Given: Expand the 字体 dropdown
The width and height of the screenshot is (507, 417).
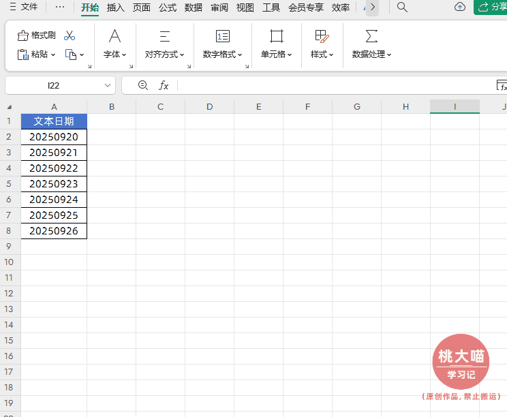Looking at the screenshot, I should pos(114,55).
